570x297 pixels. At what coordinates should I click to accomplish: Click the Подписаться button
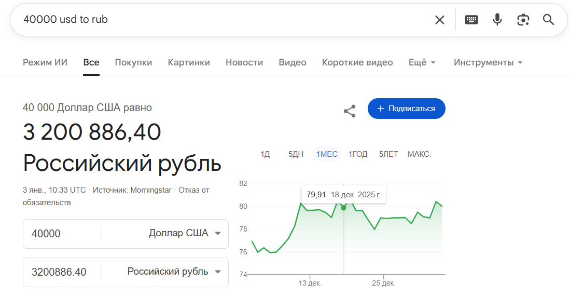click(406, 109)
